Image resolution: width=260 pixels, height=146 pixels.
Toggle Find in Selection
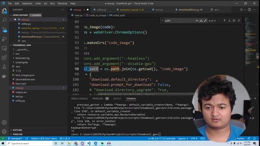(234, 21)
